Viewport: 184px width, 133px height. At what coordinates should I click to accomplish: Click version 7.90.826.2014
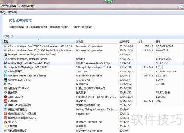[164, 59]
